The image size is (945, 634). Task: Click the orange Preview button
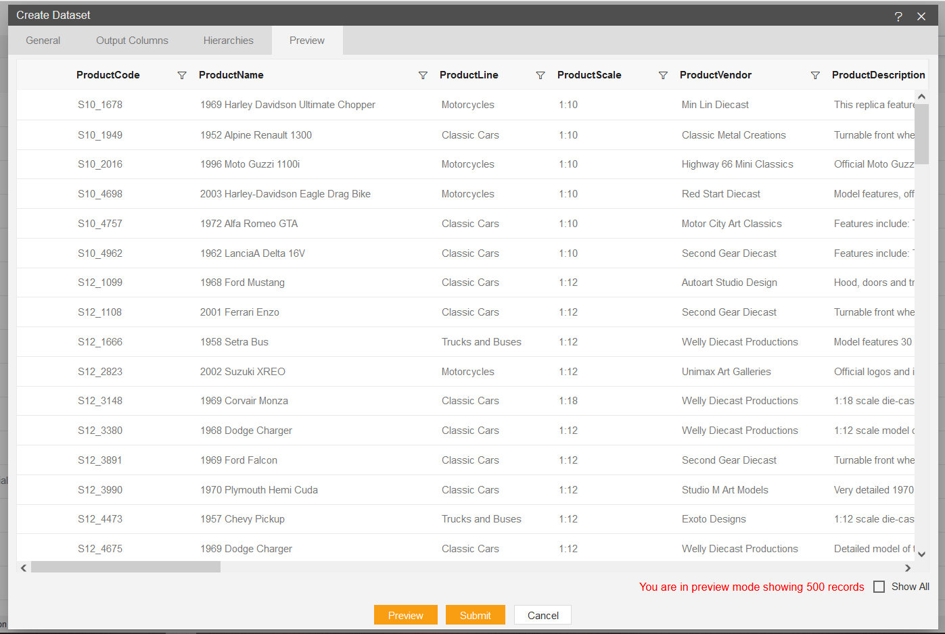click(406, 615)
